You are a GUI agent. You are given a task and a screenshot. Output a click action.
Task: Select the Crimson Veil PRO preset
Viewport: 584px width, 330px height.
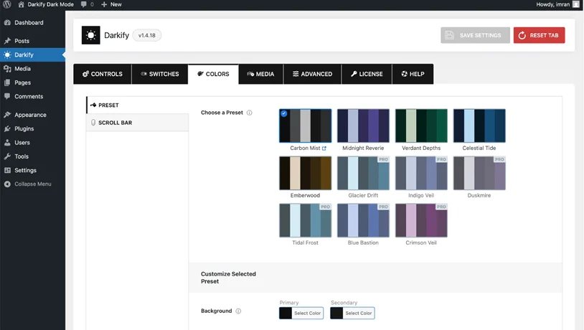point(421,220)
